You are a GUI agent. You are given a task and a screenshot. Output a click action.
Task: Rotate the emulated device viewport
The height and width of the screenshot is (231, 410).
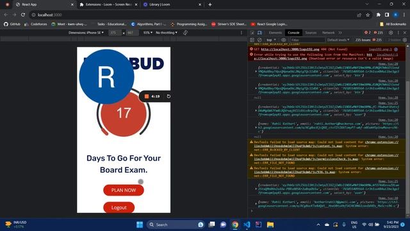[185, 33]
